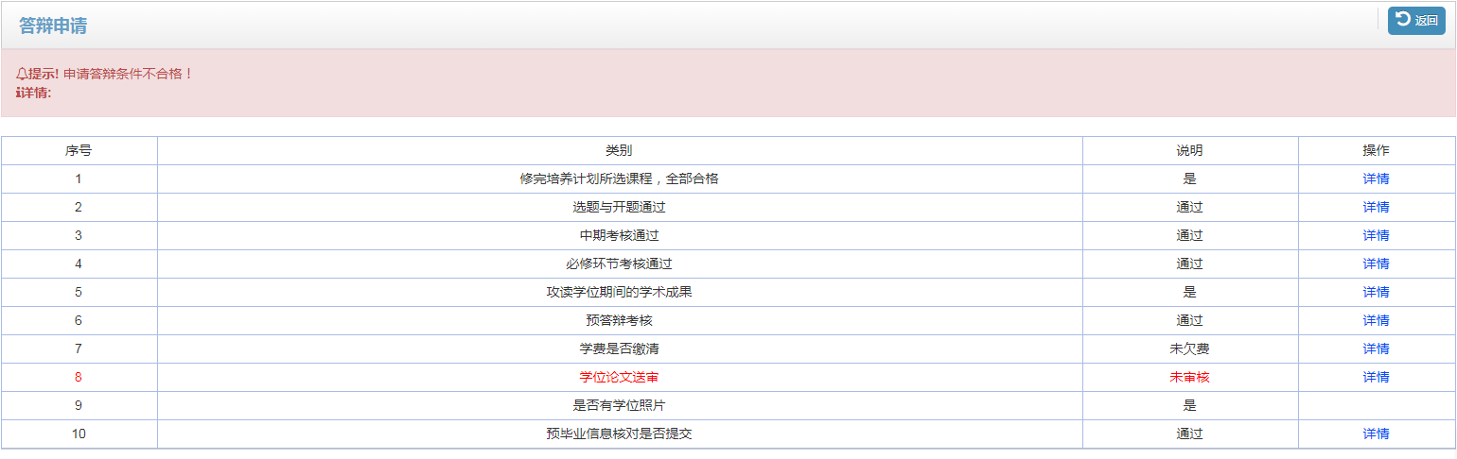View 详情 of 中期考核通过
This screenshot has height=459, width=1457.
tap(1376, 235)
